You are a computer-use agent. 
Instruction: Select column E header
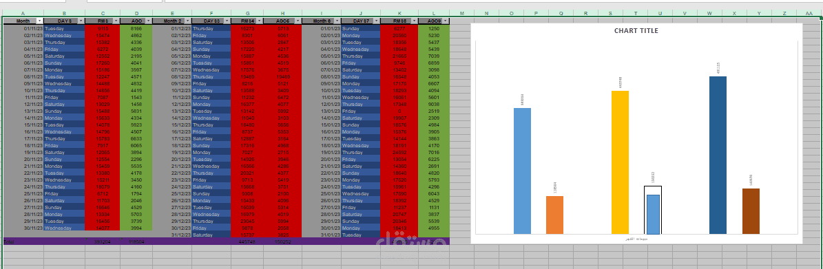coord(171,13)
